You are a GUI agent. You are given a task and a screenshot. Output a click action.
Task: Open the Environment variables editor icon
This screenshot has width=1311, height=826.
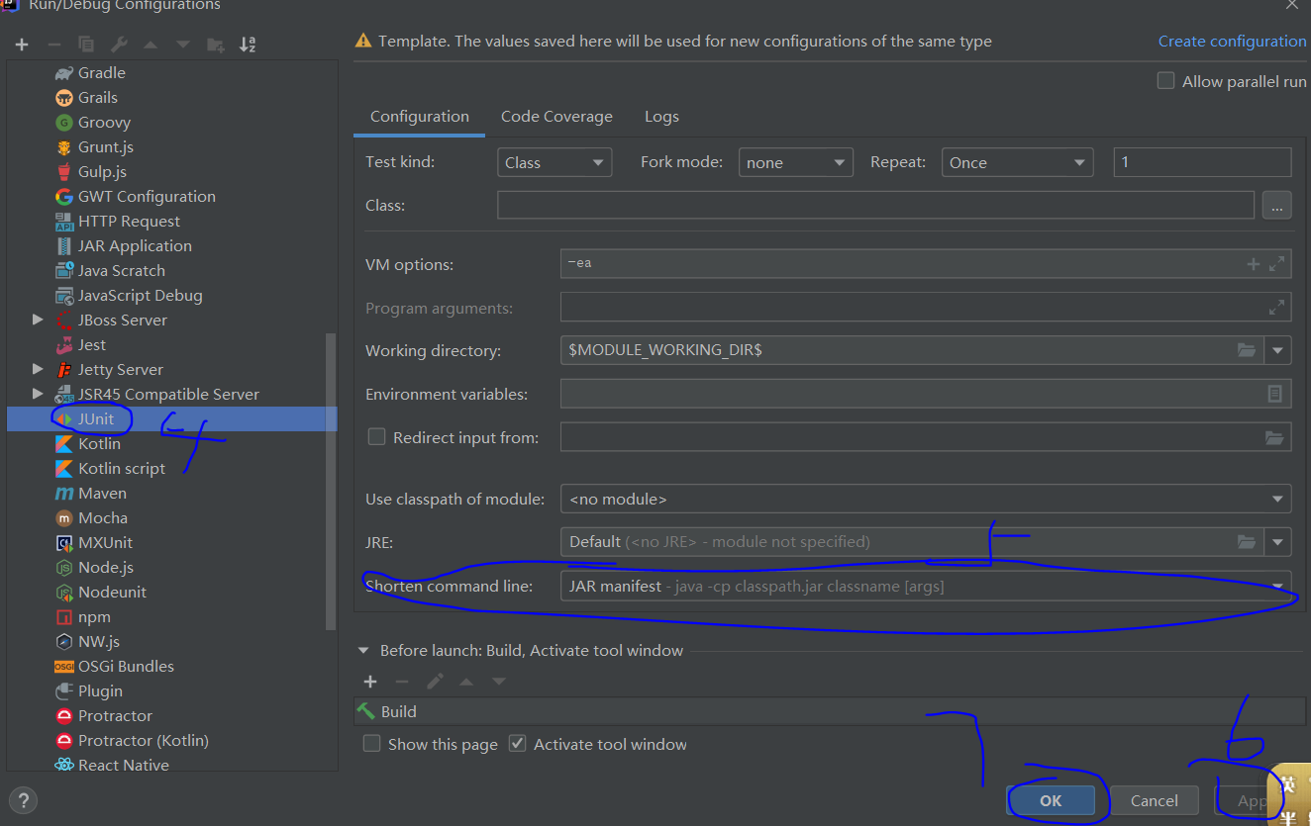click(x=1275, y=394)
